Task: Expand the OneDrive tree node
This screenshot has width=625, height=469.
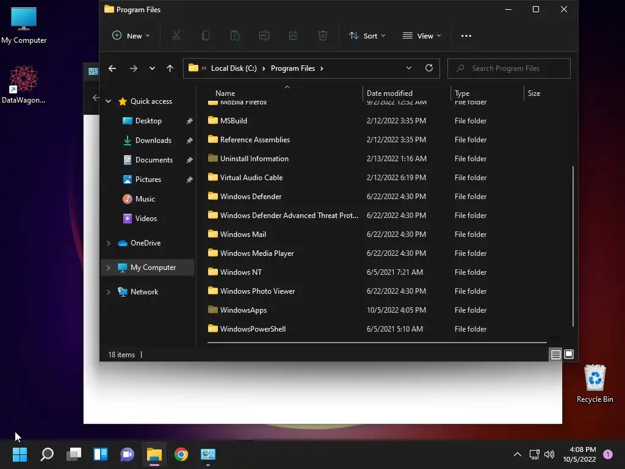Action: 109,243
